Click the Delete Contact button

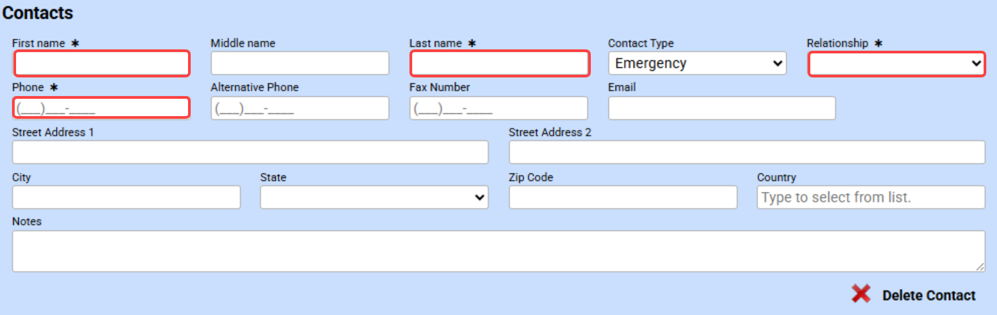929,296
